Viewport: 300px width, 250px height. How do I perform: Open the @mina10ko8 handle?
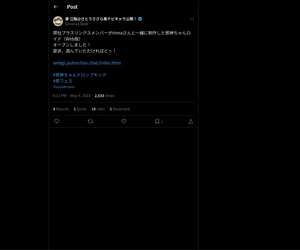click(76, 24)
